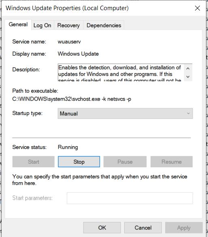Stop the Windows Update service

click(x=79, y=162)
